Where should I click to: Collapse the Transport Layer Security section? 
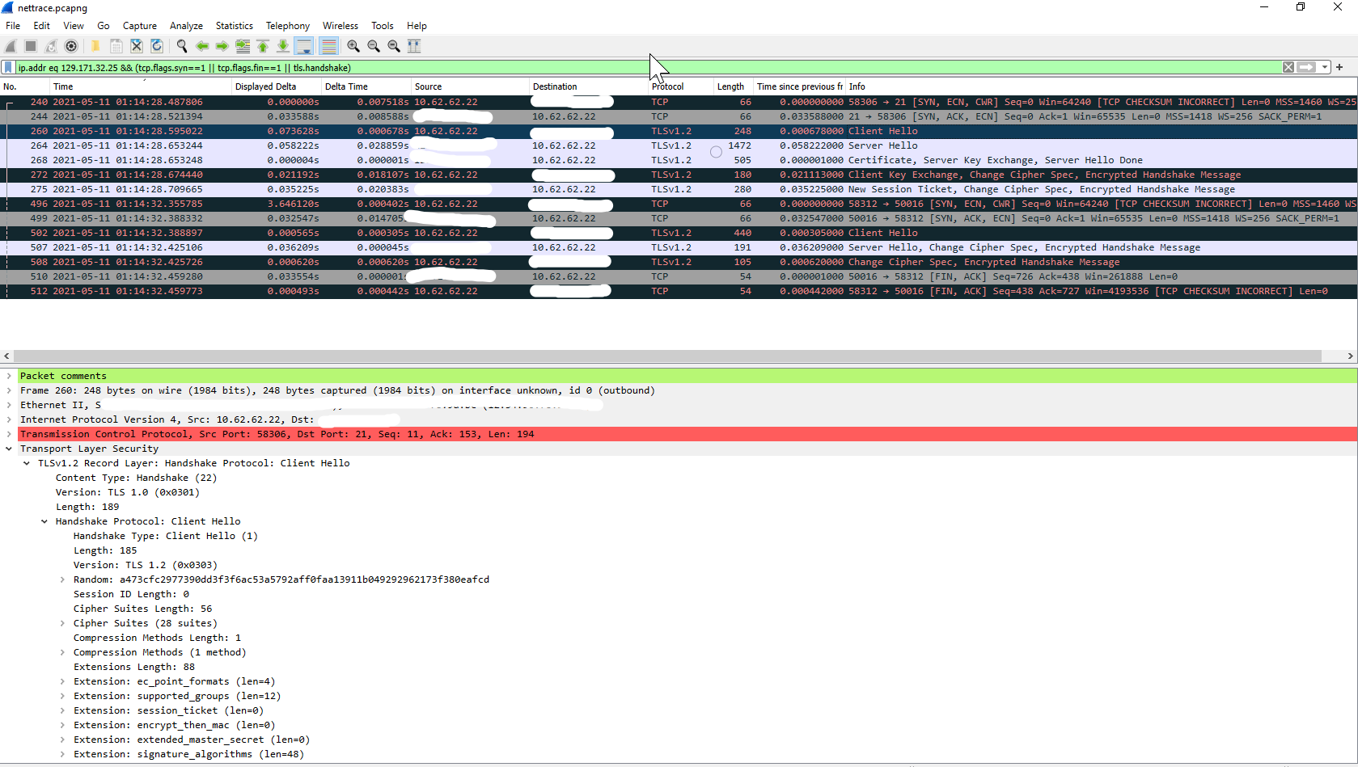(10, 449)
